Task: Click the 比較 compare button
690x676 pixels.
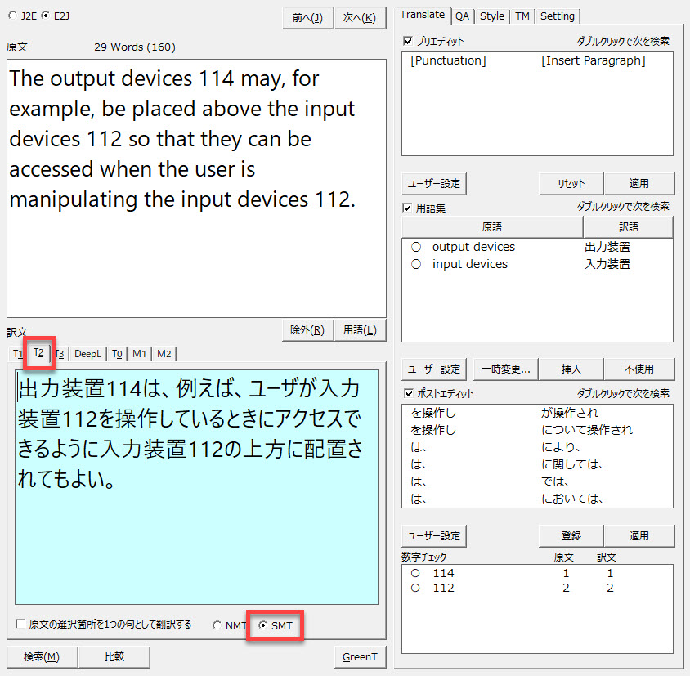Action: click(x=115, y=656)
